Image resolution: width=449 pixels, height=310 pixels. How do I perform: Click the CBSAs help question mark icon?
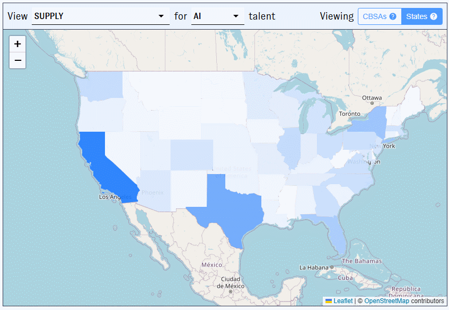(393, 16)
